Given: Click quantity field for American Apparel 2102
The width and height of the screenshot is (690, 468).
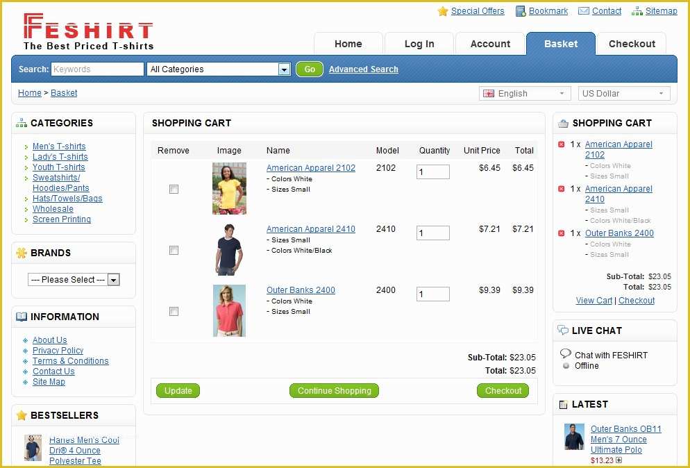Looking at the screenshot, I should (433, 172).
